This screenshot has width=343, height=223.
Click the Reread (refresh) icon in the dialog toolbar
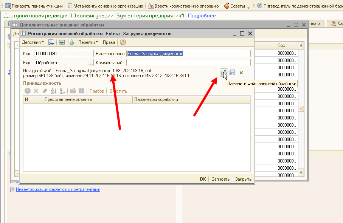click(62, 42)
